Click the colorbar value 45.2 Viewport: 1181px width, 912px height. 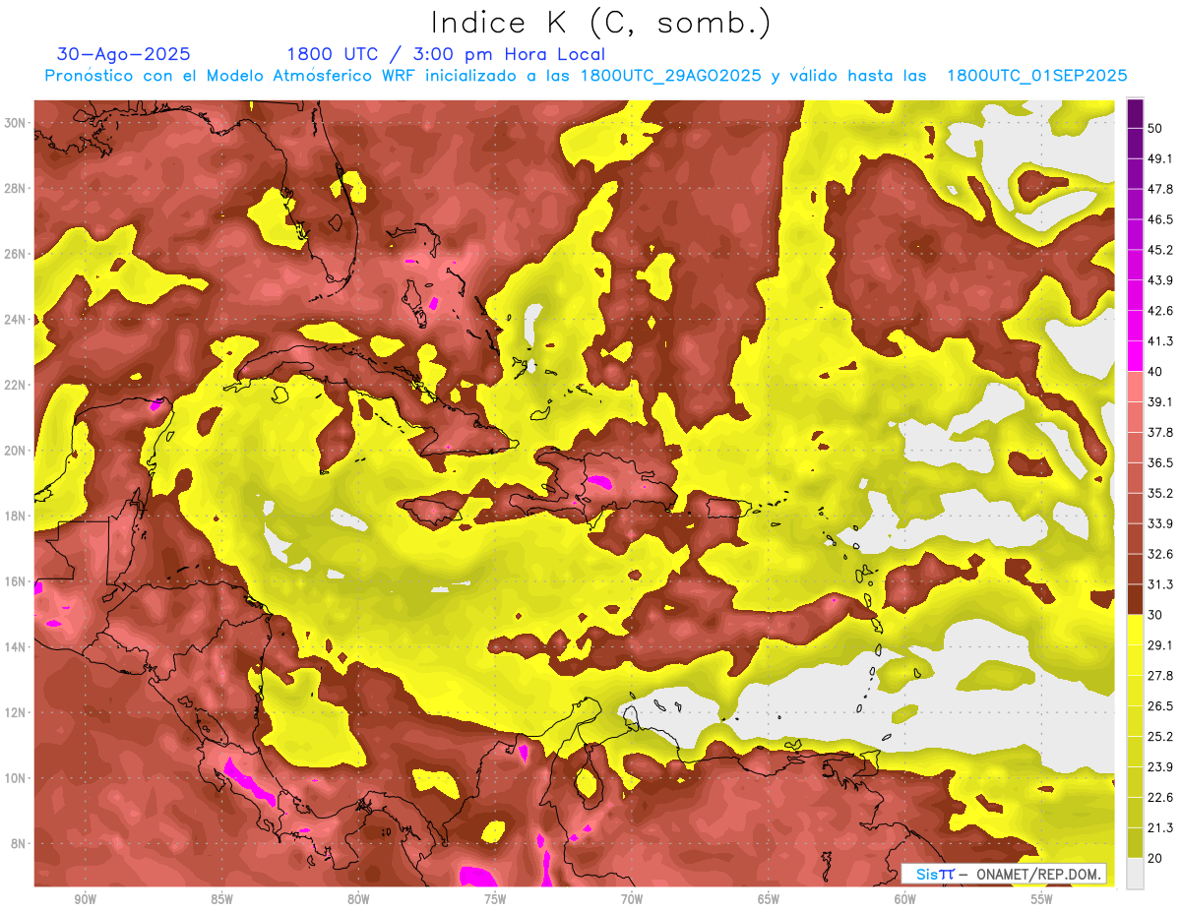pos(1160,250)
